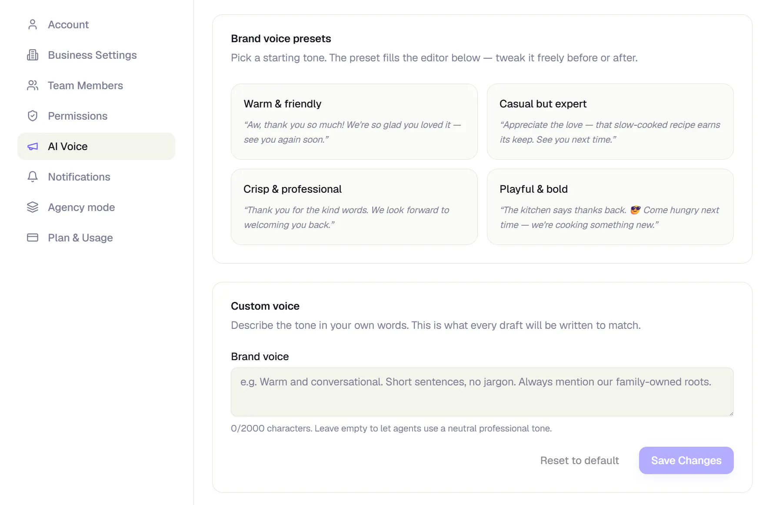Click the Brand voice text area
The width and height of the screenshot is (766, 505).
coord(482,392)
